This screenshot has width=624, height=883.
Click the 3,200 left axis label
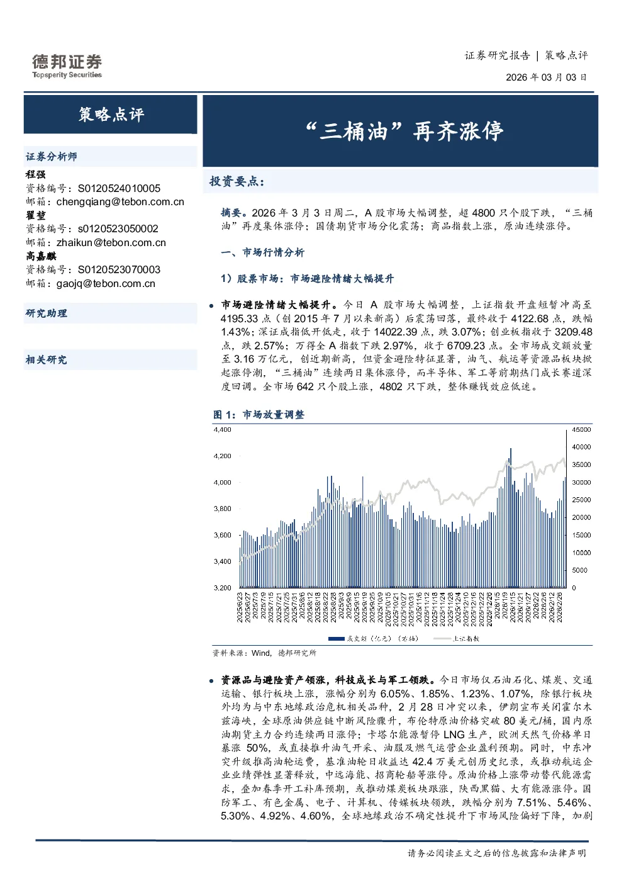[222, 588]
